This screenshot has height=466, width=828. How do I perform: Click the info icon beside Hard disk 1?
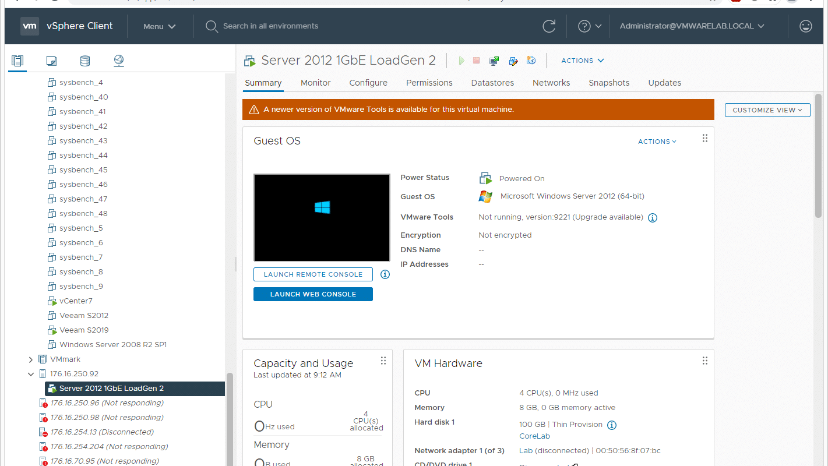coord(612,425)
